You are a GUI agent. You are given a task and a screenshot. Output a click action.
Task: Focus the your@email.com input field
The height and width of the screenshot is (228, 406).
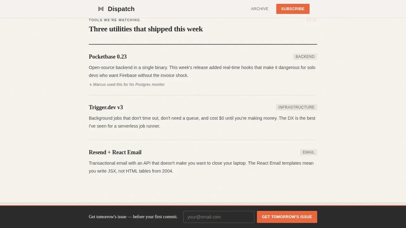219,217
